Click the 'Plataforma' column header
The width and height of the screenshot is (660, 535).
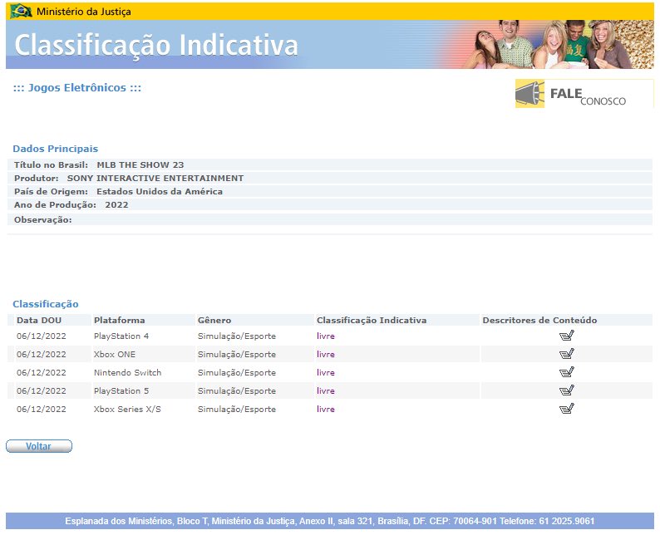pos(120,321)
